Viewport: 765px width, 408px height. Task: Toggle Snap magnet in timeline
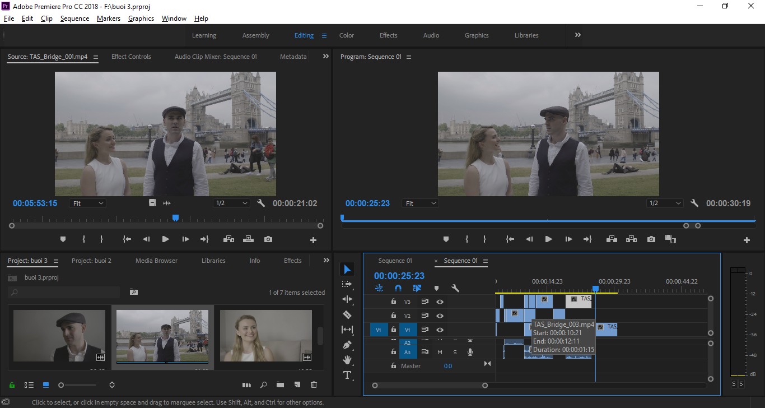coord(398,288)
